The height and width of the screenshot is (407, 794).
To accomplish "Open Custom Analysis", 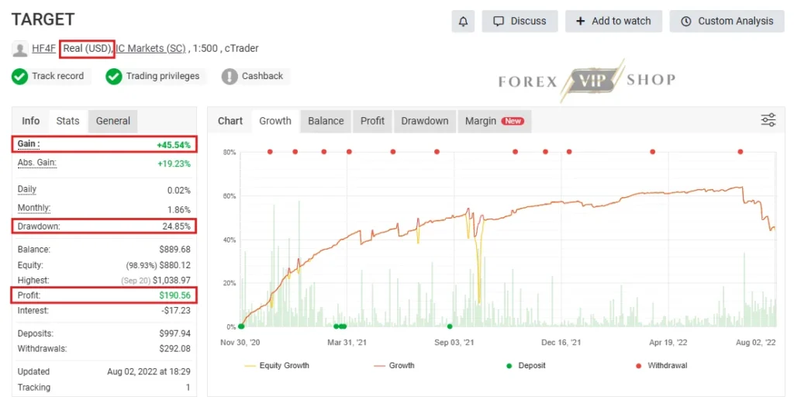I will click(727, 21).
